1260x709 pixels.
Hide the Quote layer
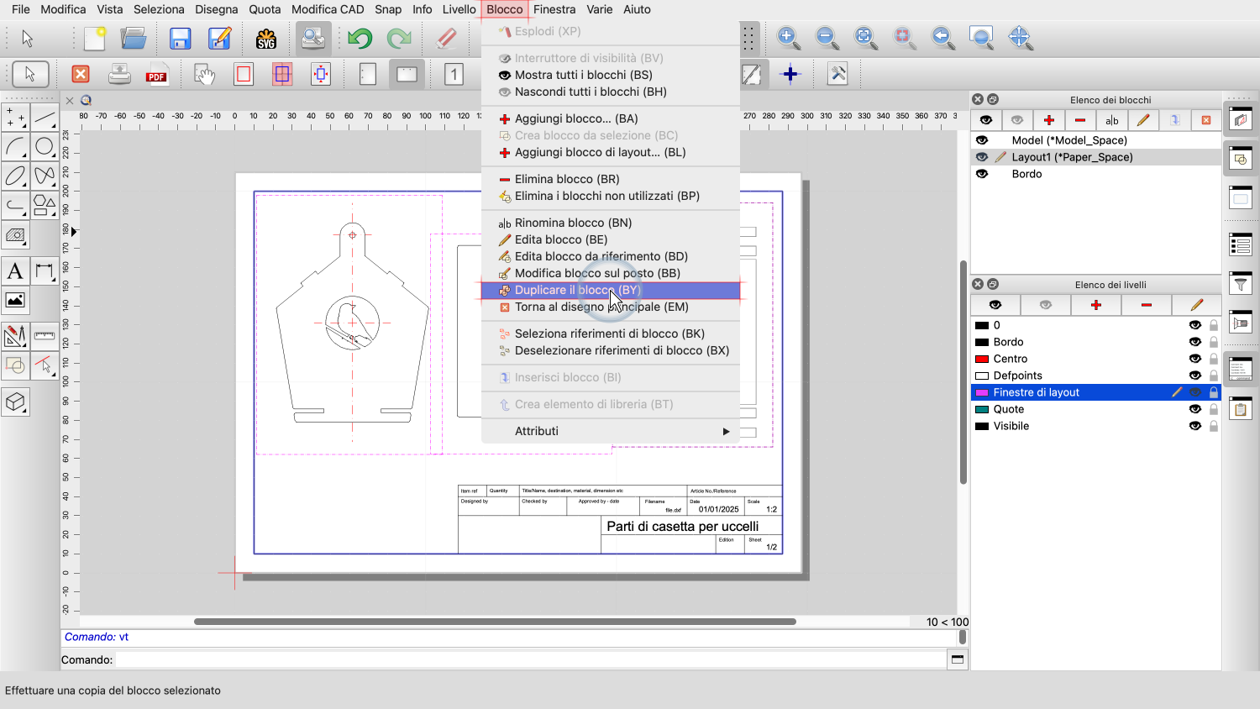1194,409
